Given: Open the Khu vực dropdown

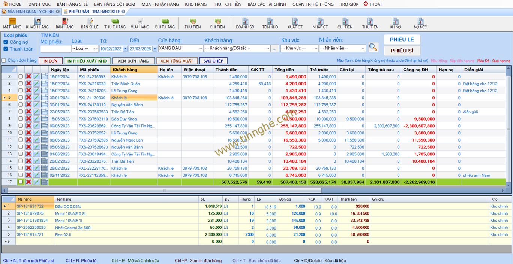Looking at the screenshot, I should tap(315, 48).
